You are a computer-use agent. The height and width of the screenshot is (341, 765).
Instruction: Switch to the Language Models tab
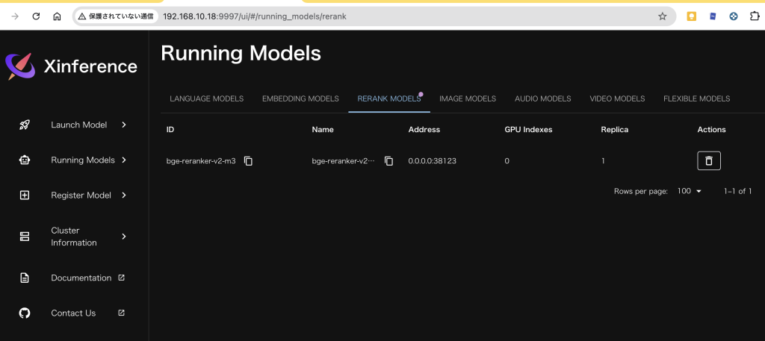pyautogui.click(x=206, y=98)
